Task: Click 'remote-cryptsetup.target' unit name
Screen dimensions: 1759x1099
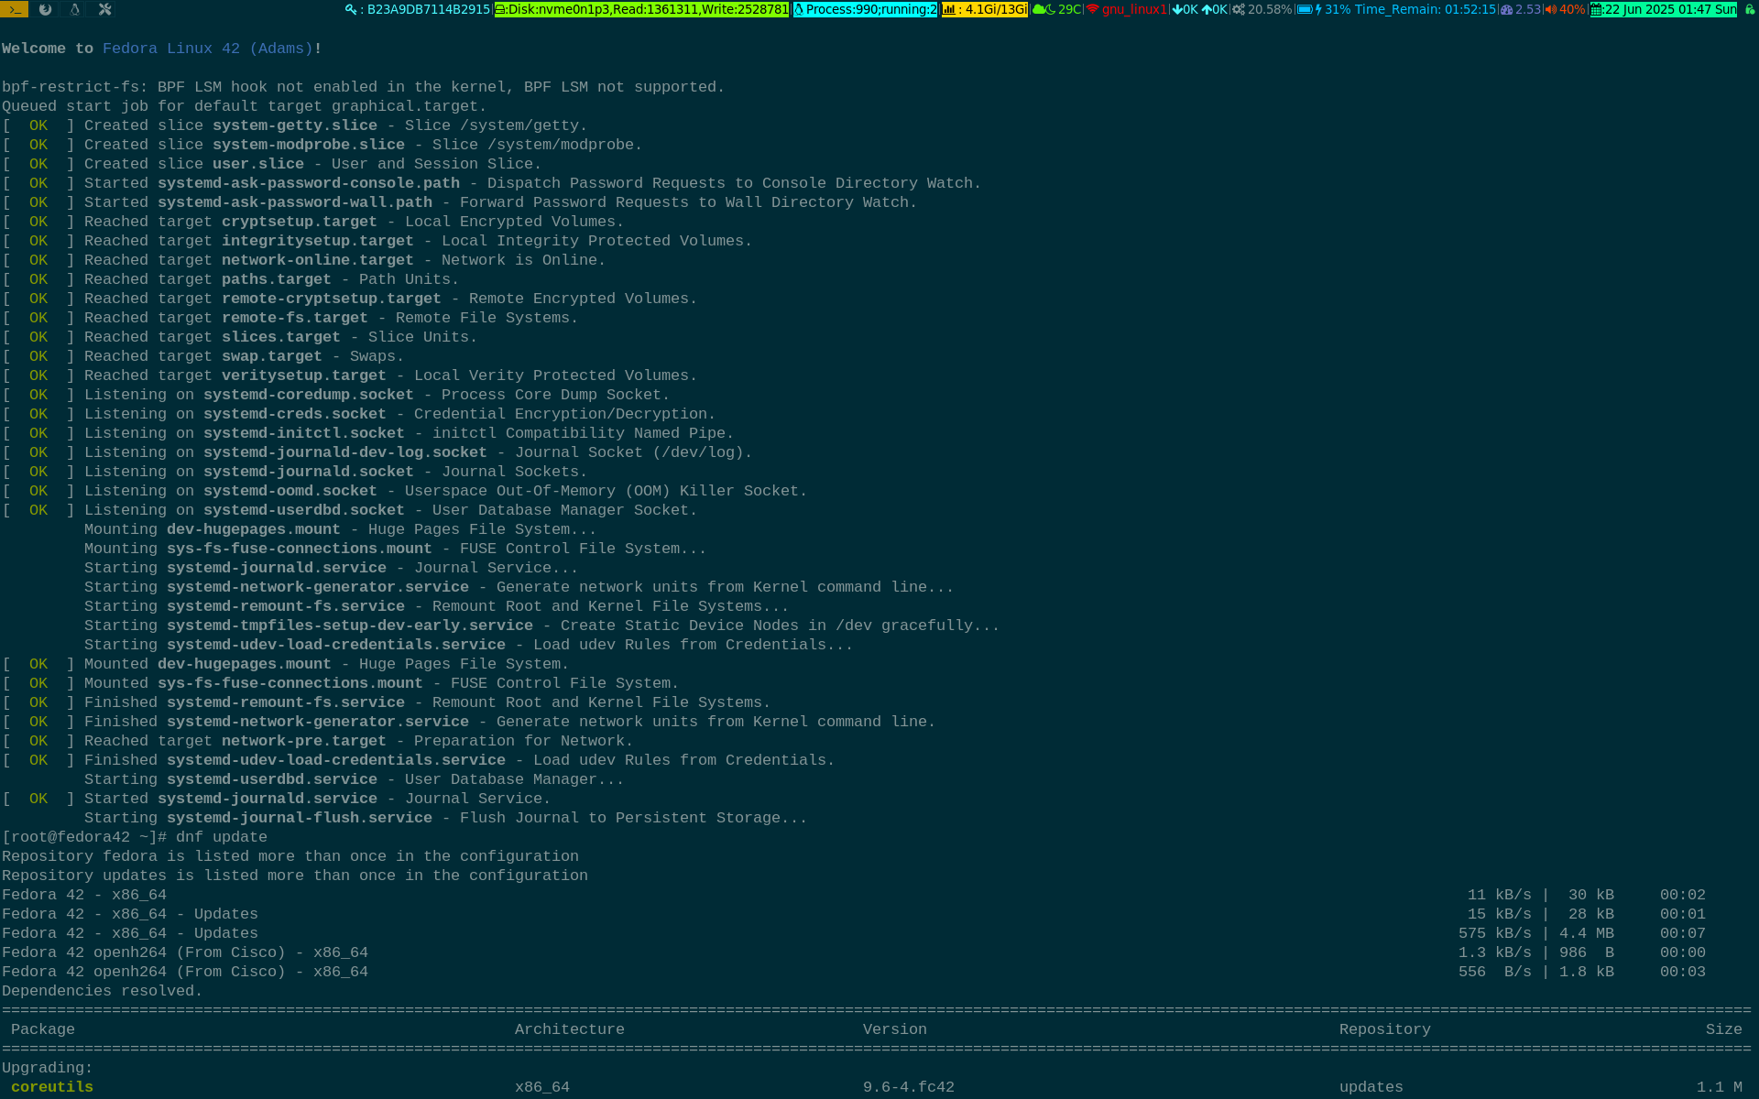Action: click(332, 299)
